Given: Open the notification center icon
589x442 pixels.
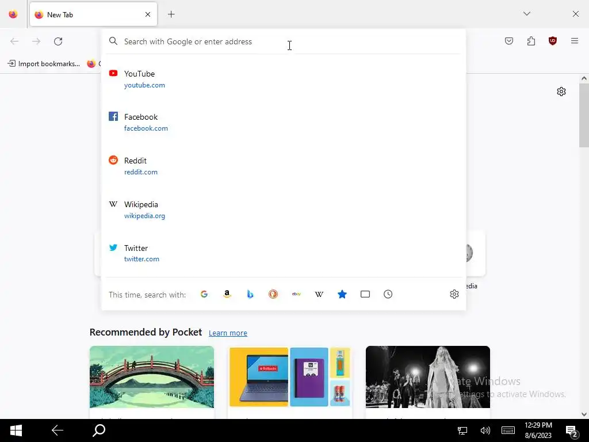Looking at the screenshot, I should tap(572, 431).
